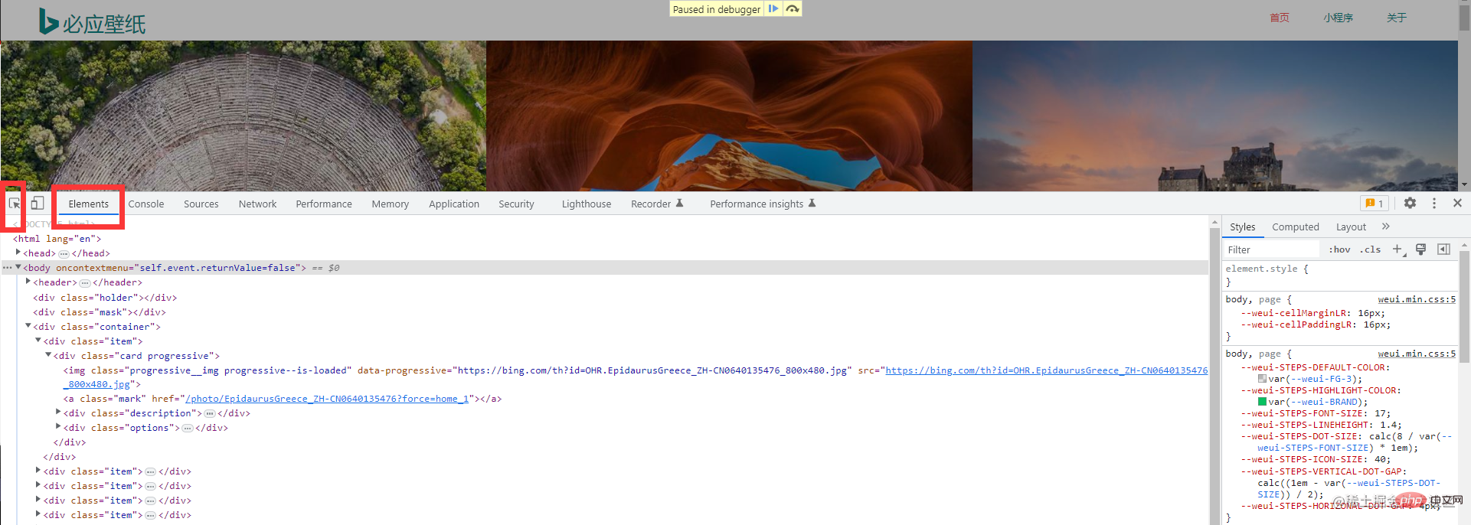Expand the div class description node
1471x525 pixels.
pyautogui.click(x=58, y=412)
